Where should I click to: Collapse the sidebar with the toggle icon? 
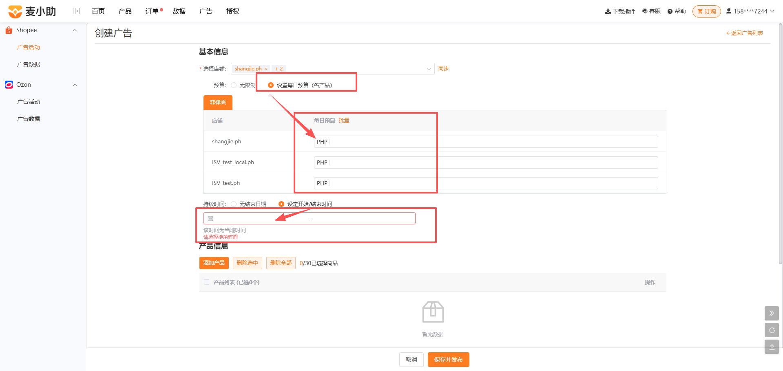pos(76,11)
